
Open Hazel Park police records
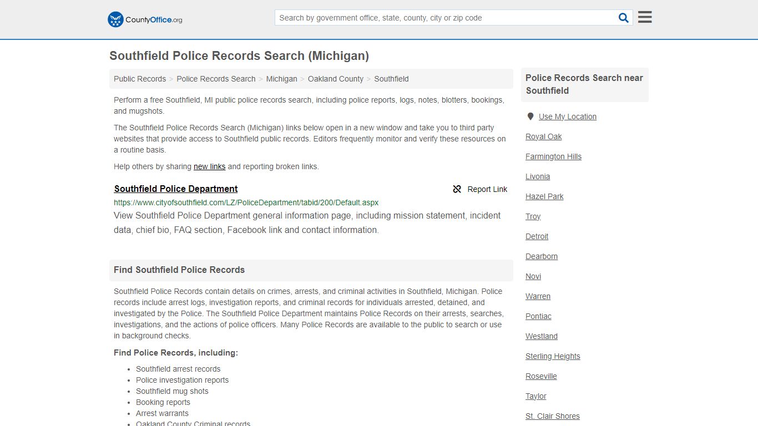pos(544,196)
